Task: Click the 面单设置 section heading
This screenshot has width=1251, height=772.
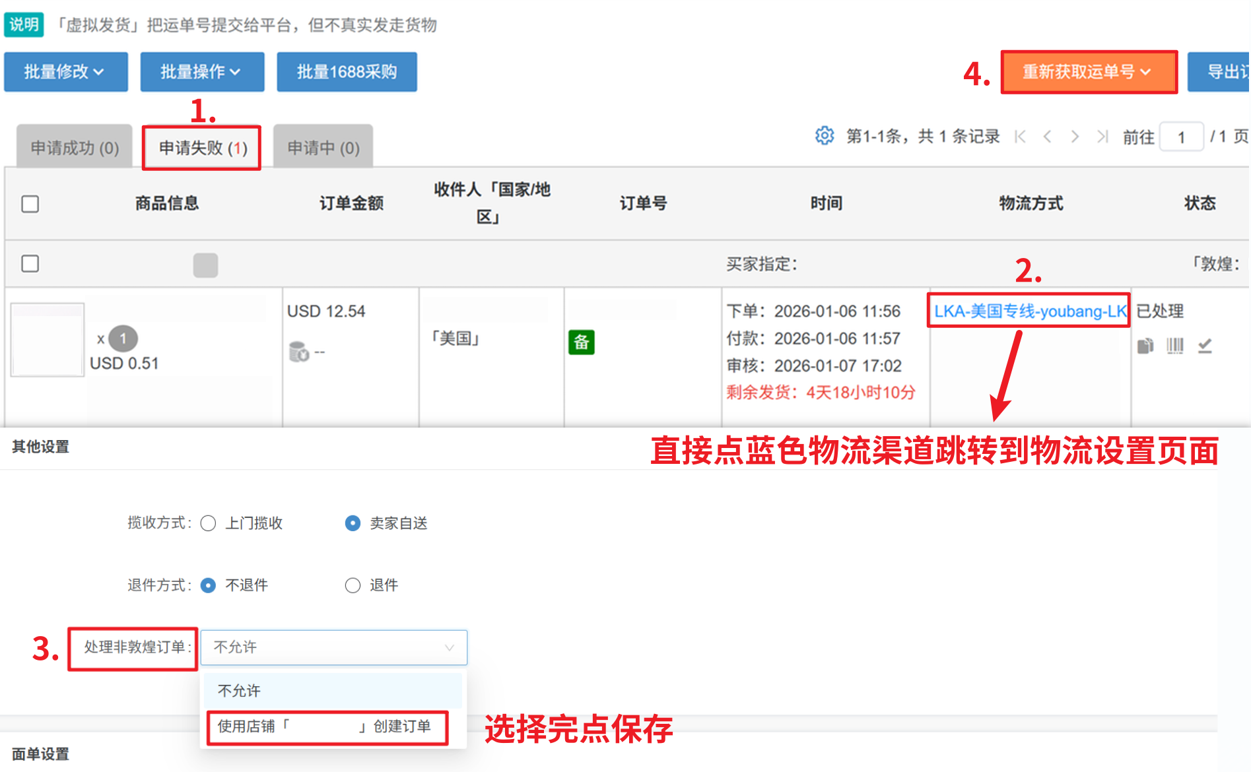Action: [x=40, y=754]
